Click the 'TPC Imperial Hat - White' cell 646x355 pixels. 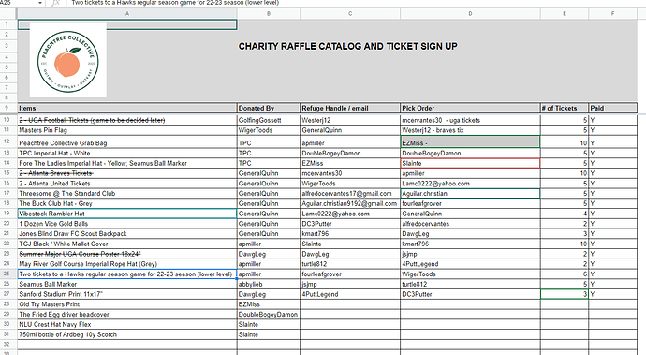[x=127, y=153]
